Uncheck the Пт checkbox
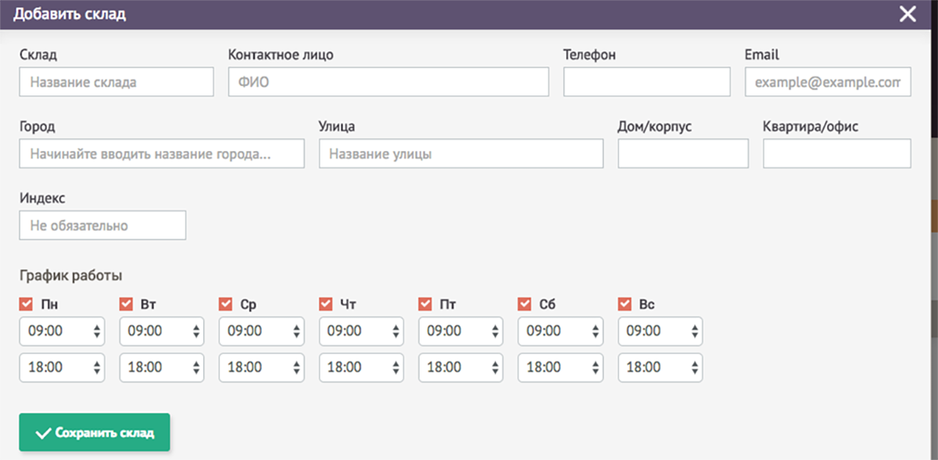 [425, 304]
